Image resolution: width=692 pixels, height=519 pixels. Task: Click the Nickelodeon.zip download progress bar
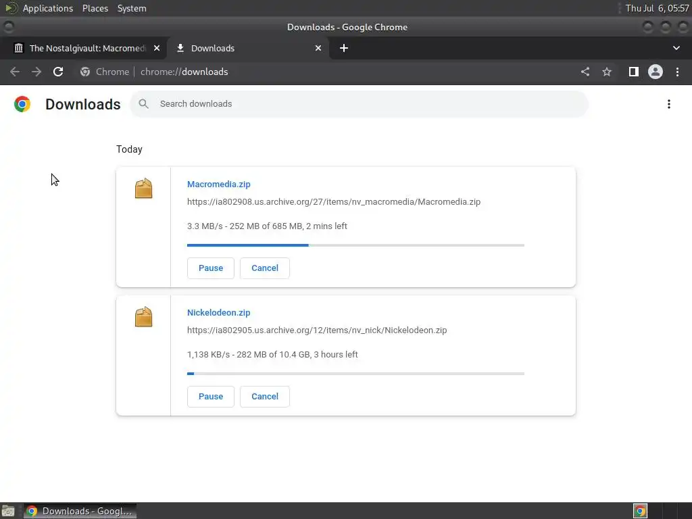pos(355,373)
